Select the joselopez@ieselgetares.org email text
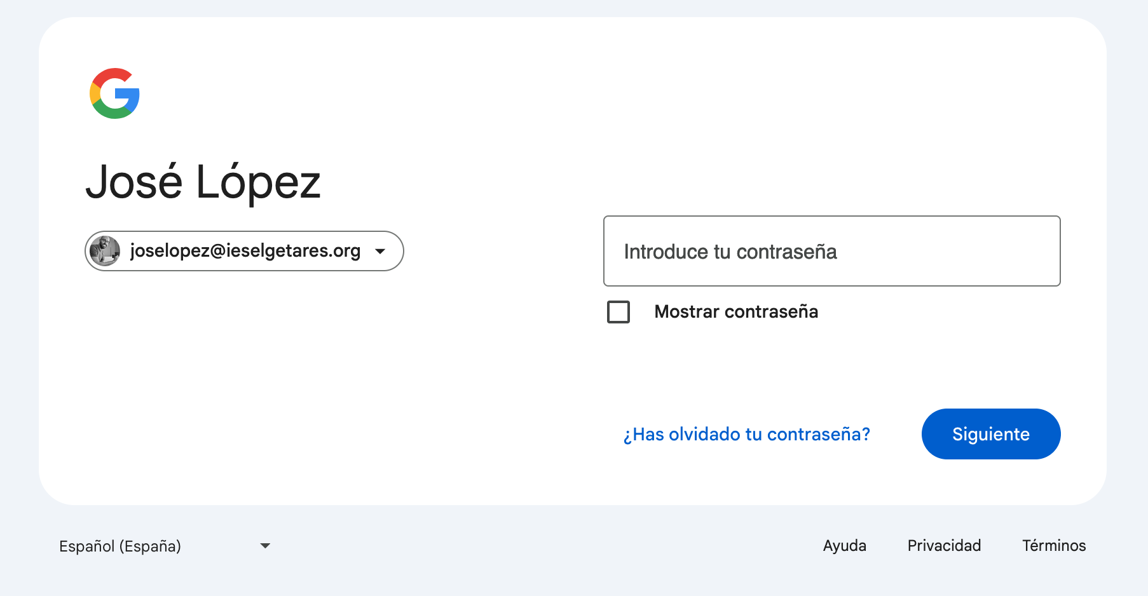Viewport: 1148px width, 596px height. (245, 251)
